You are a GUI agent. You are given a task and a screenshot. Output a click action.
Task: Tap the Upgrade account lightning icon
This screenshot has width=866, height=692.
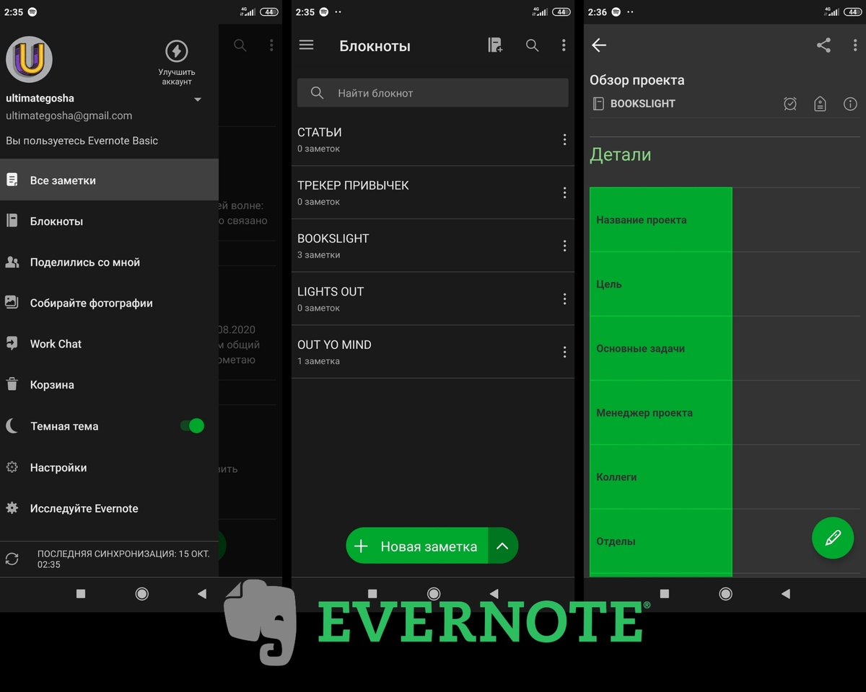177,51
